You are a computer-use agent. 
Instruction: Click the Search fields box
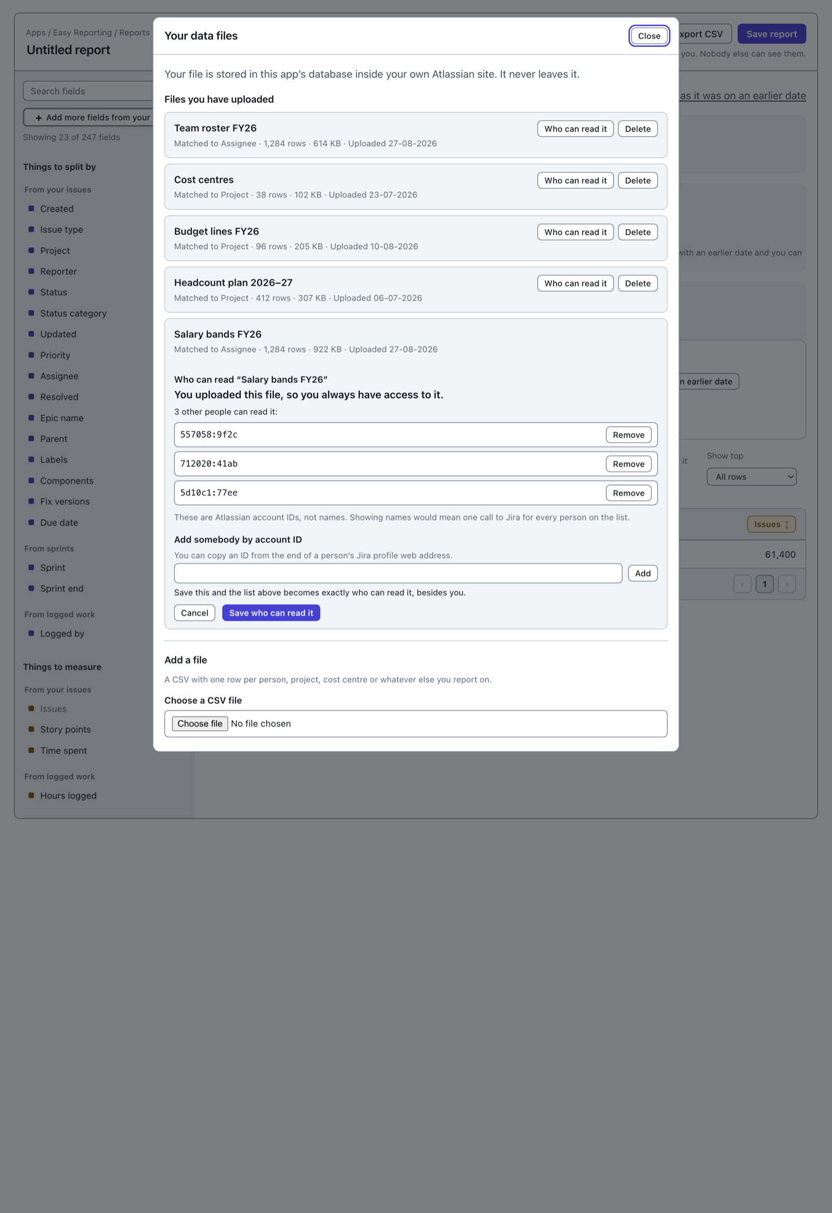click(x=89, y=91)
